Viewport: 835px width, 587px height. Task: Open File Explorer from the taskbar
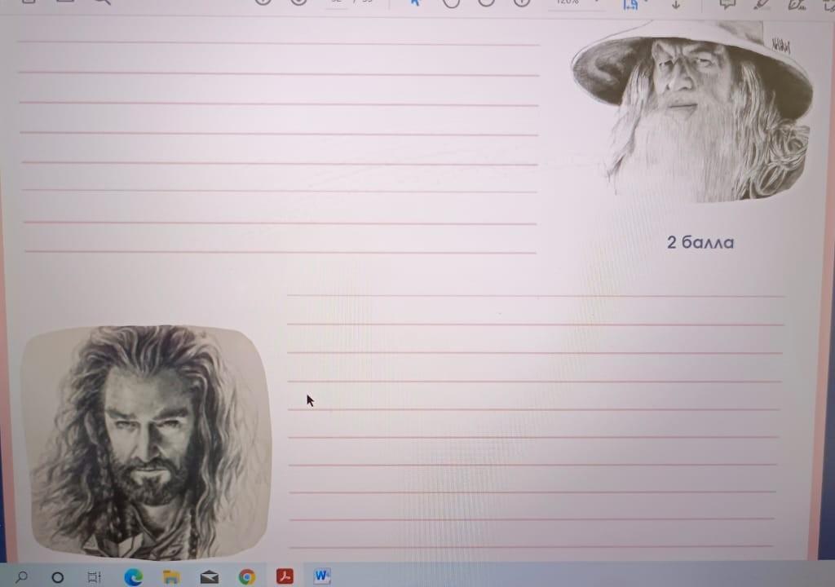(x=171, y=576)
